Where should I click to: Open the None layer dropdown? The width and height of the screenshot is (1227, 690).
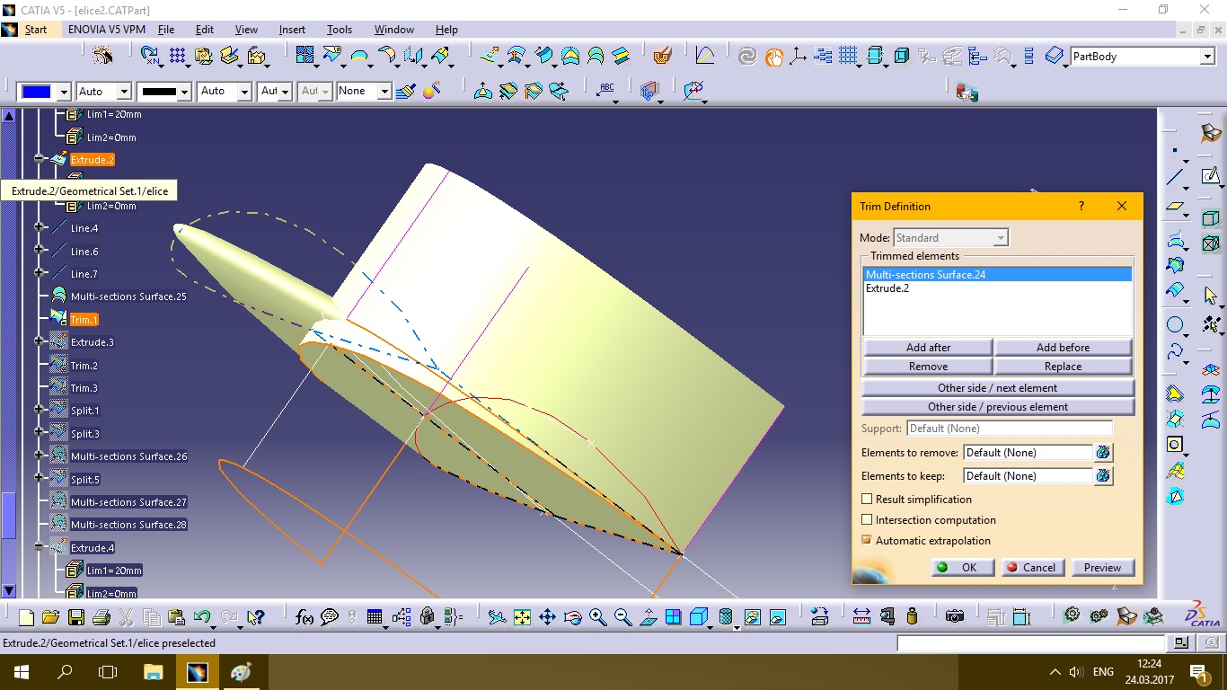(384, 92)
